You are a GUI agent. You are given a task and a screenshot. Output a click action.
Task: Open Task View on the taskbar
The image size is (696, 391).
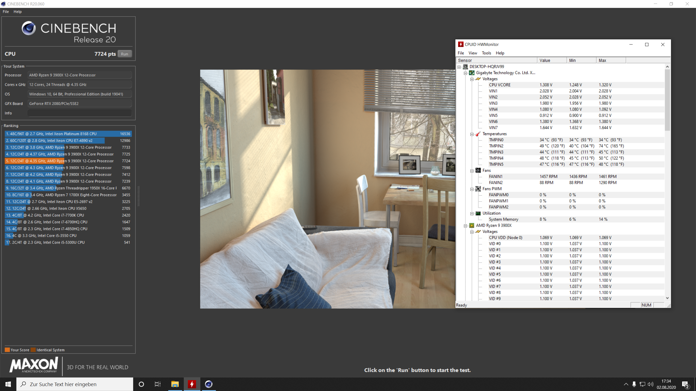[158, 384]
